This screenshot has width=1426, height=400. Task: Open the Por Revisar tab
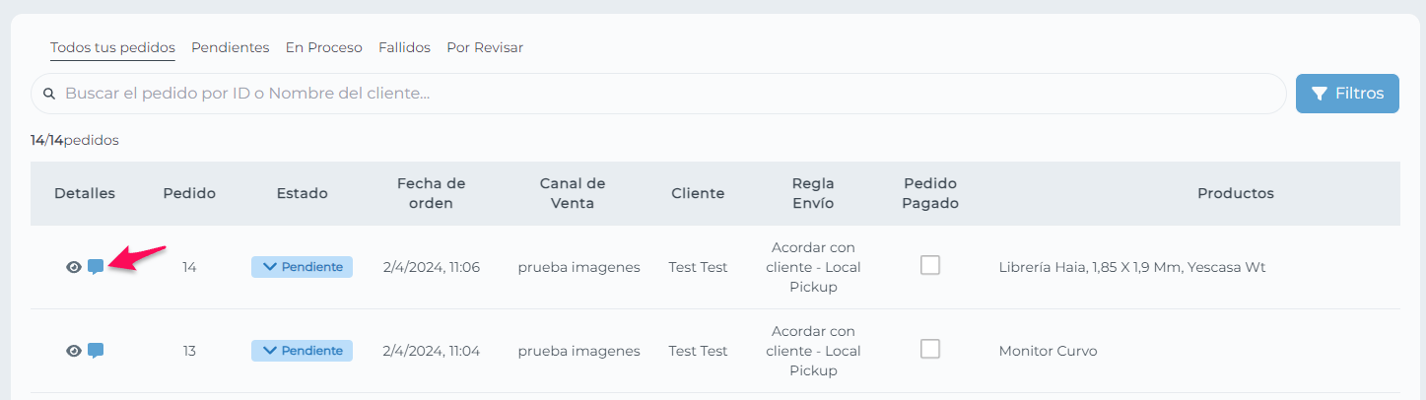(485, 47)
